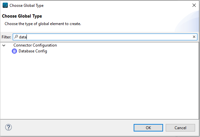Confirm selection with the OK button
Viewport: 200px width, 137px height.
click(x=148, y=128)
